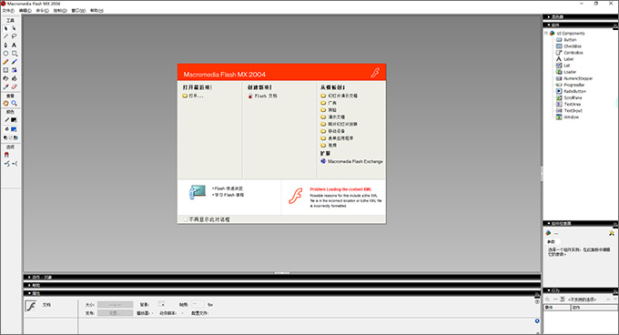Click the 发布 settings button
619x335 pixels.
pyautogui.click(x=116, y=313)
